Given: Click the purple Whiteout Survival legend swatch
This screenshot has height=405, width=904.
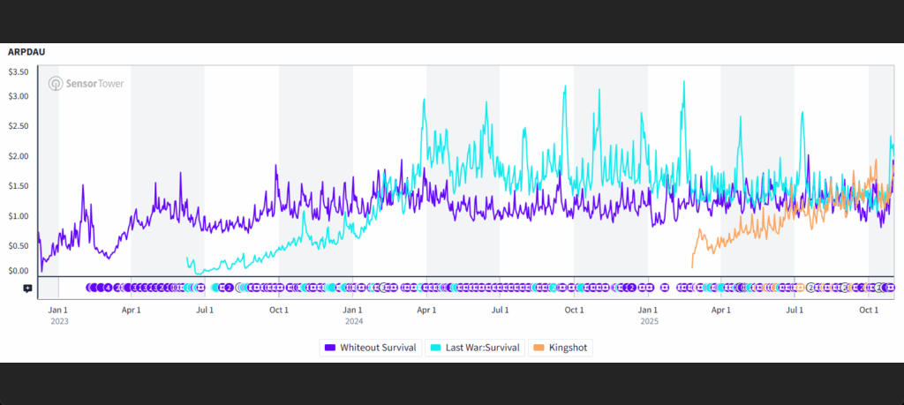Looking at the screenshot, I should tap(330, 348).
